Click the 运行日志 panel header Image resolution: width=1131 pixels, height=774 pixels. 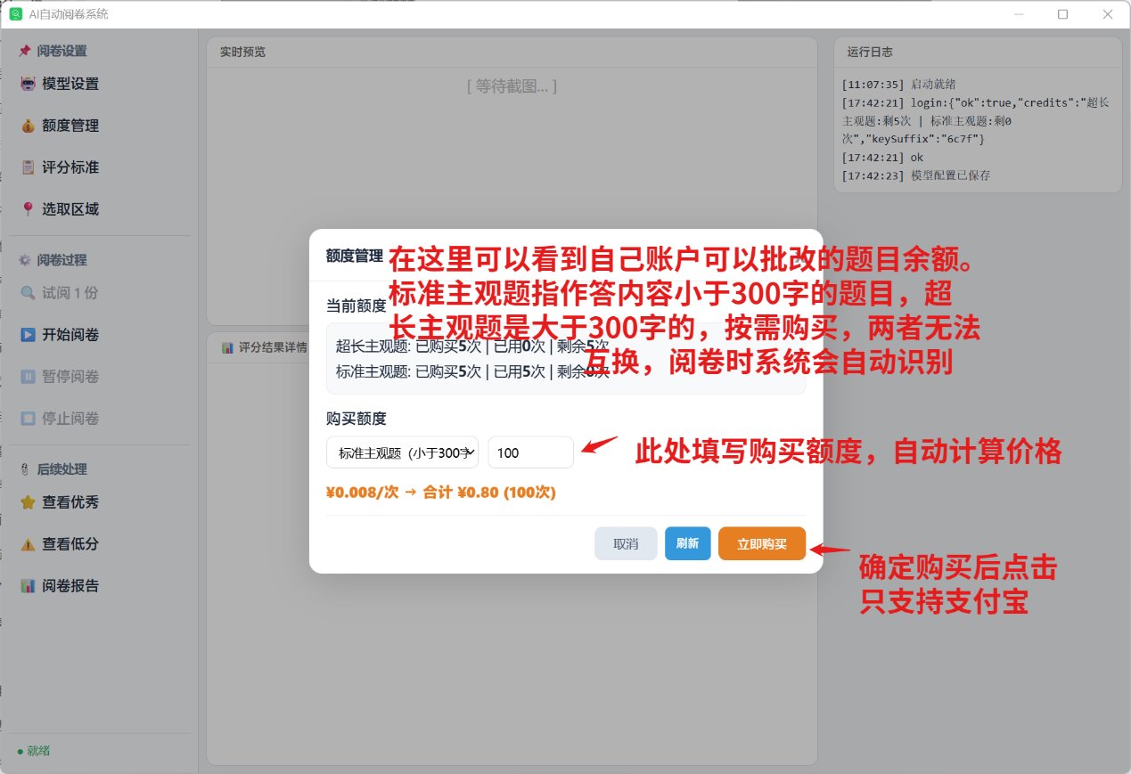870,52
